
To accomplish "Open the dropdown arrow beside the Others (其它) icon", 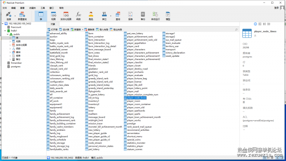I will tap(111, 16).
